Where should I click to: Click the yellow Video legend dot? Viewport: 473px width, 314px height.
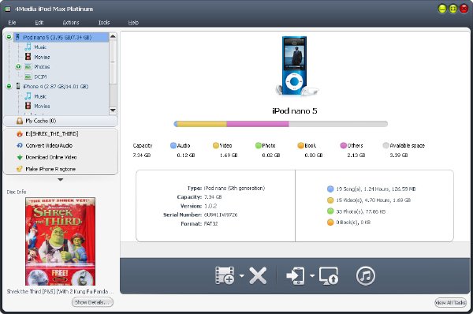click(x=216, y=145)
